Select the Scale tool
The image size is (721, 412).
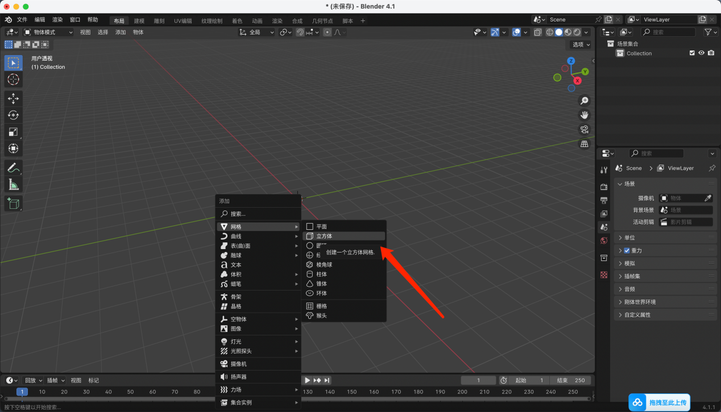click(14, 132)
